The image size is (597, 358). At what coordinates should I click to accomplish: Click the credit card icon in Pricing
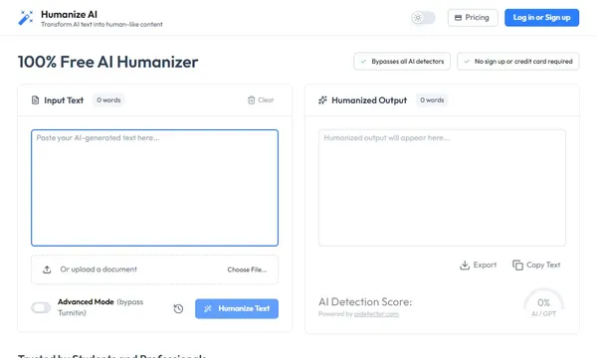[x=458, y=18]
